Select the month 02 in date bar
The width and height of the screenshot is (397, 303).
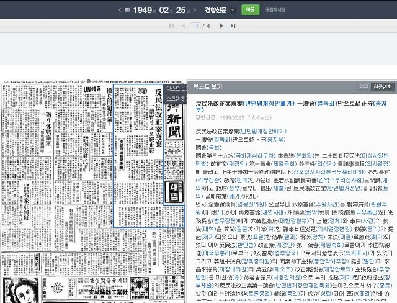(164, 10)
